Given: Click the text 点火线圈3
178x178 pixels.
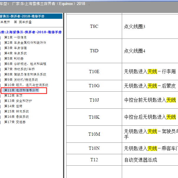Looking at the screenshot, I should pos(134,26).
